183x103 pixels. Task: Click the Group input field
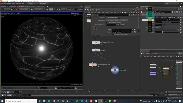[x=122, y=29]
